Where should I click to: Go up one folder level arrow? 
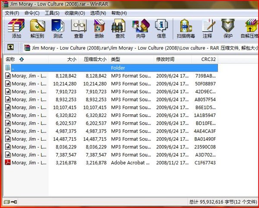10,47
